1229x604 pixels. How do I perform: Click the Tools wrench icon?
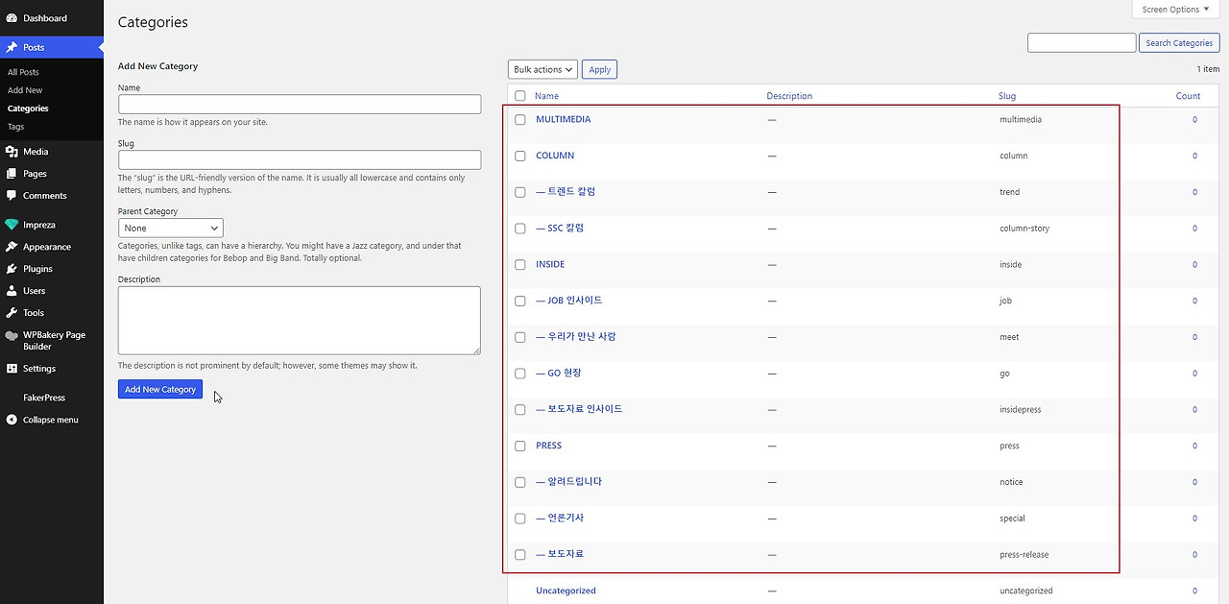[12, 313]
